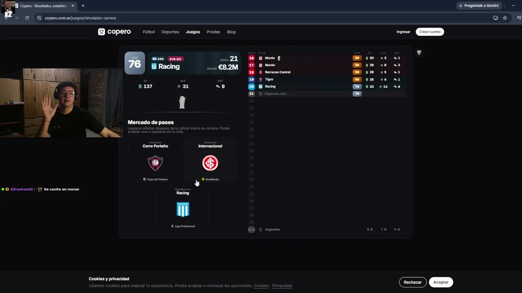Click the Pregúntale a Gemini button
Screen dimensions: 522x293
pos(479,6)
